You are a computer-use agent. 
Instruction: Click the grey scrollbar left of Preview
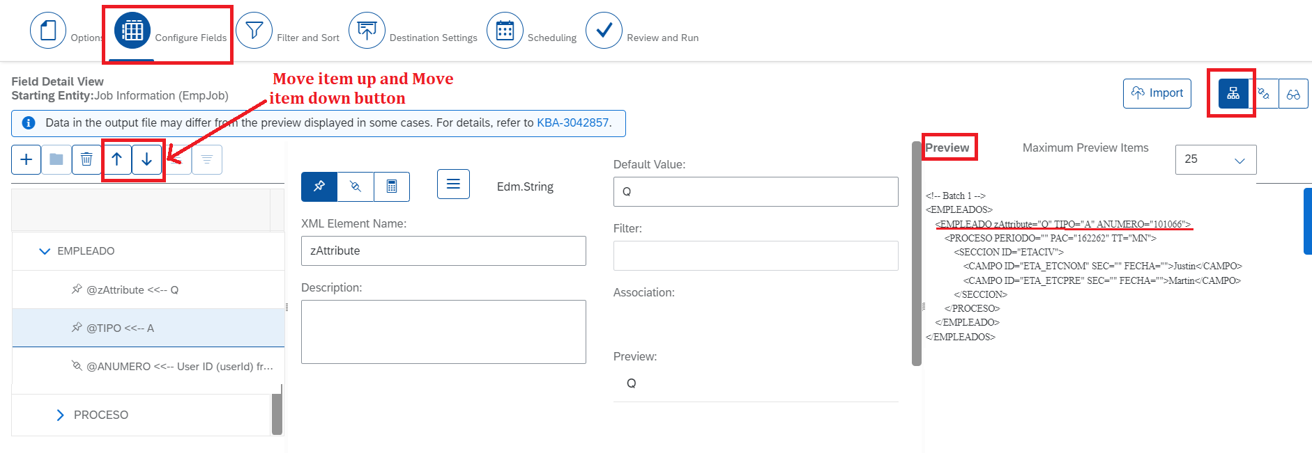pos(917,253)
